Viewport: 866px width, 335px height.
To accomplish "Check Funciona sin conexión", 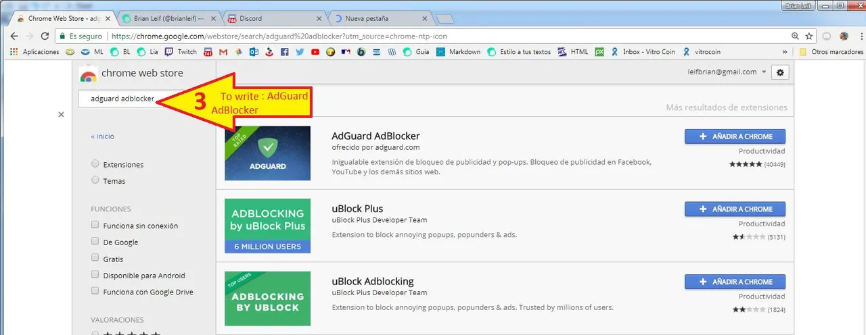I will tap(95, 225).
